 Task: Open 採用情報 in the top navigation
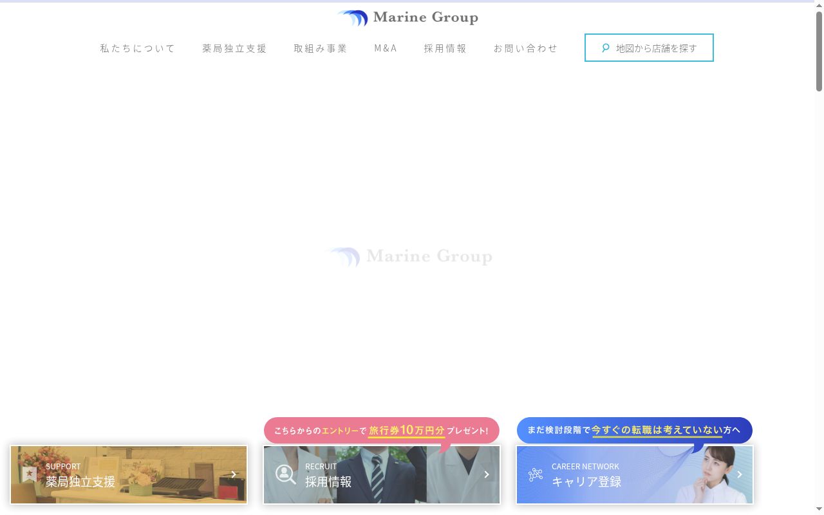(445, 48)
